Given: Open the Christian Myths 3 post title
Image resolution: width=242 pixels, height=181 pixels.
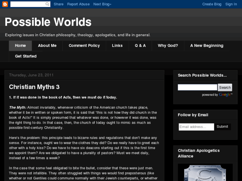Looking at the screenshot, I should click(34, 87).
